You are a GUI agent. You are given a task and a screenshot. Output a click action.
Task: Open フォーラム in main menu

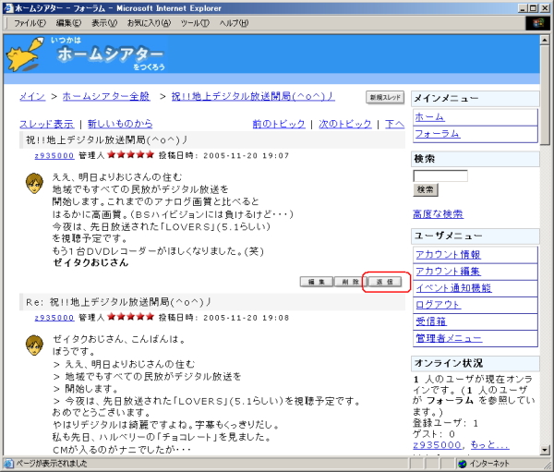click(x=437, y=134)
